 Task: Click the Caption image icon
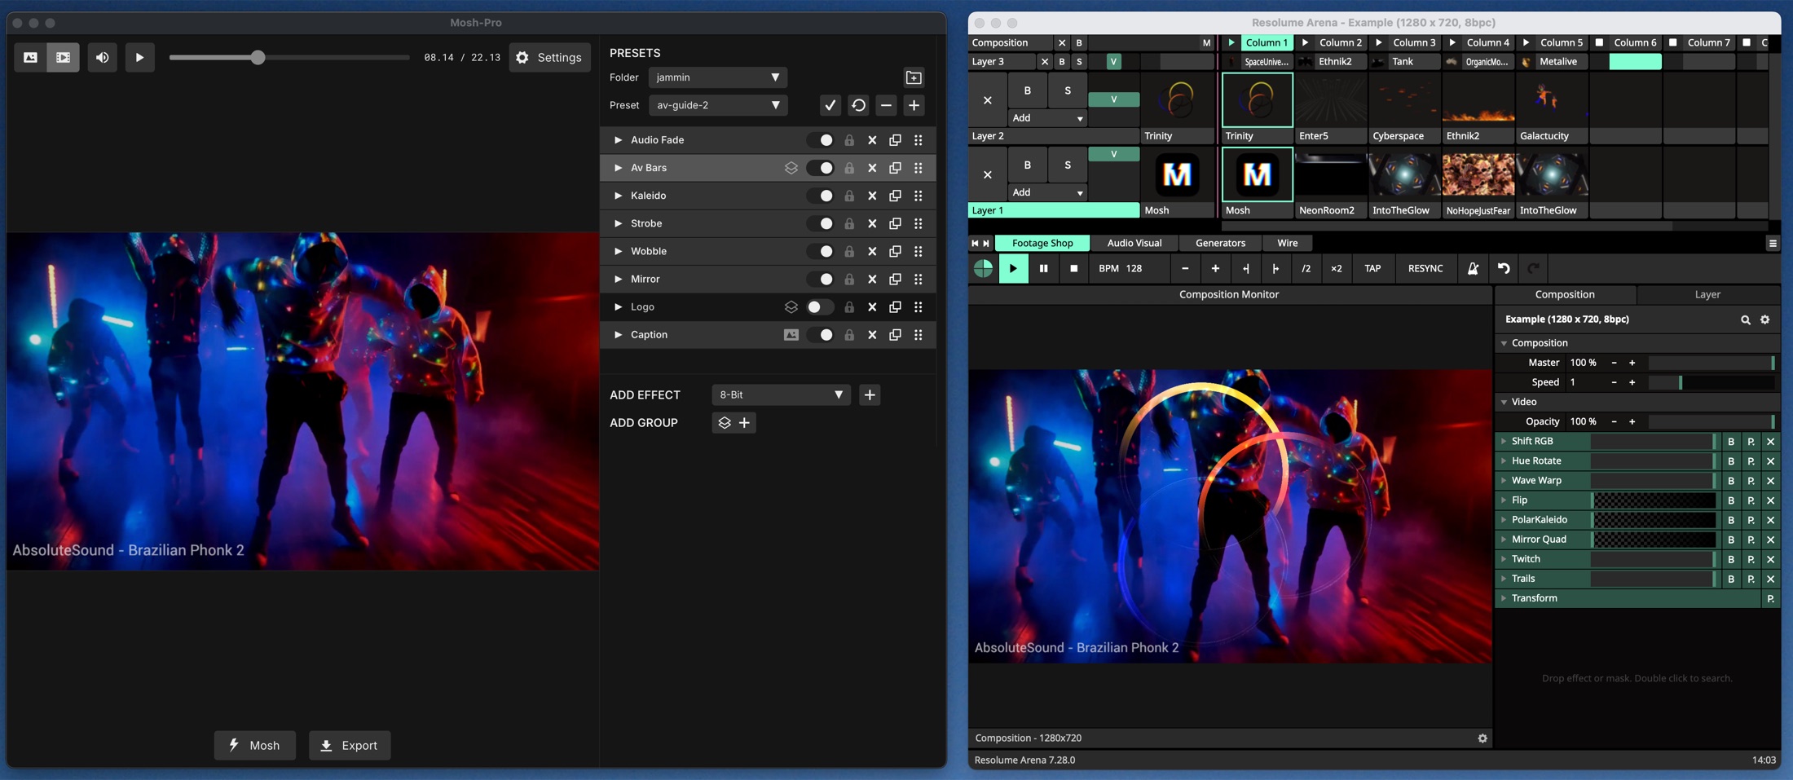(791, 335)
